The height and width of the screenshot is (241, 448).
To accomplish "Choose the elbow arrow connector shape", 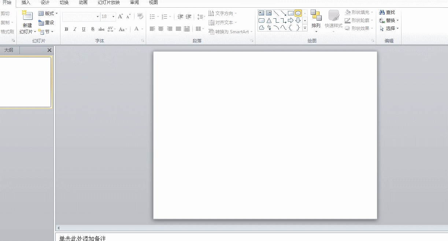I will pos(284,20).
